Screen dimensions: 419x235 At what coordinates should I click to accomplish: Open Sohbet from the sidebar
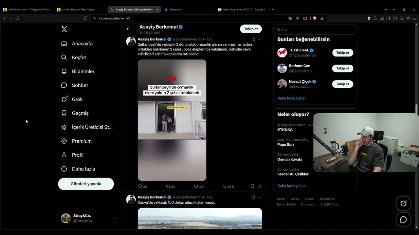(75, 85)
